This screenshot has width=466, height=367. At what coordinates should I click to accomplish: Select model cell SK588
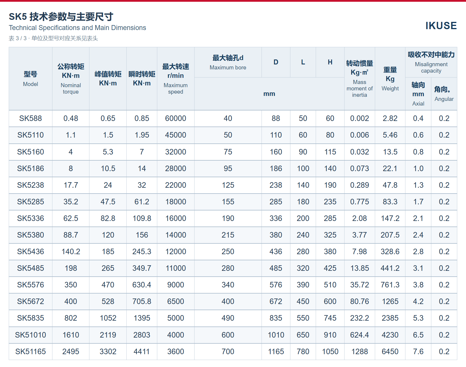click(31, 118)
